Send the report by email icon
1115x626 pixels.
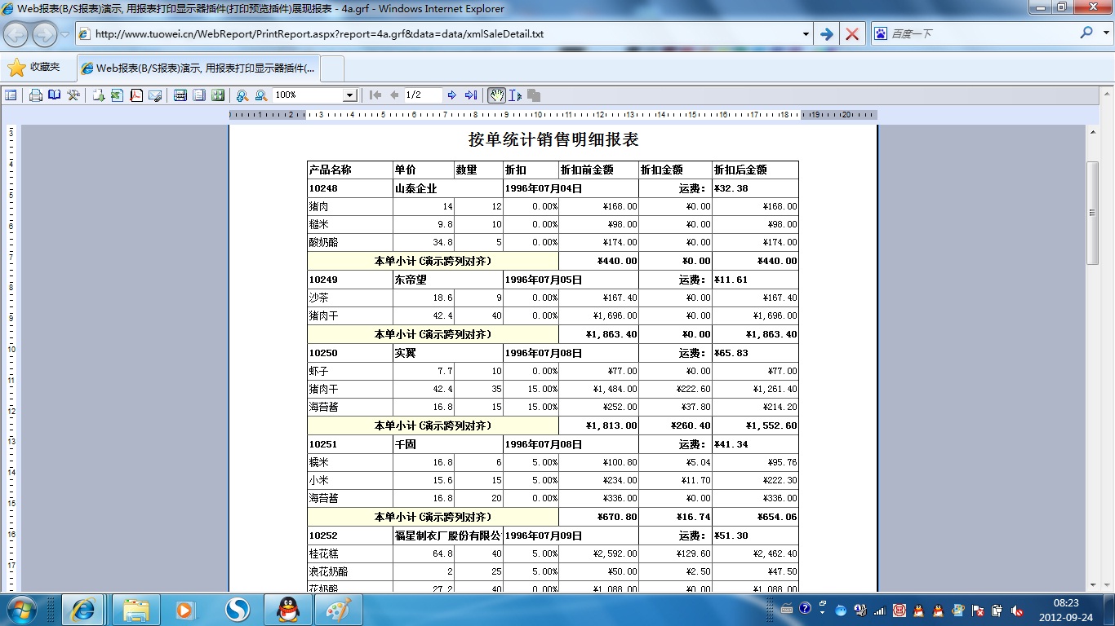154,95
